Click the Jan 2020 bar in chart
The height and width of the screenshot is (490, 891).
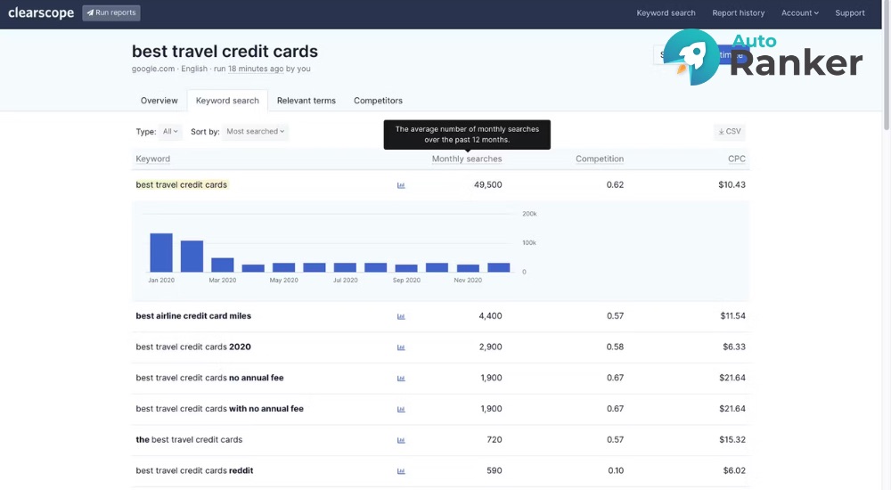click(x=161, y=252)
